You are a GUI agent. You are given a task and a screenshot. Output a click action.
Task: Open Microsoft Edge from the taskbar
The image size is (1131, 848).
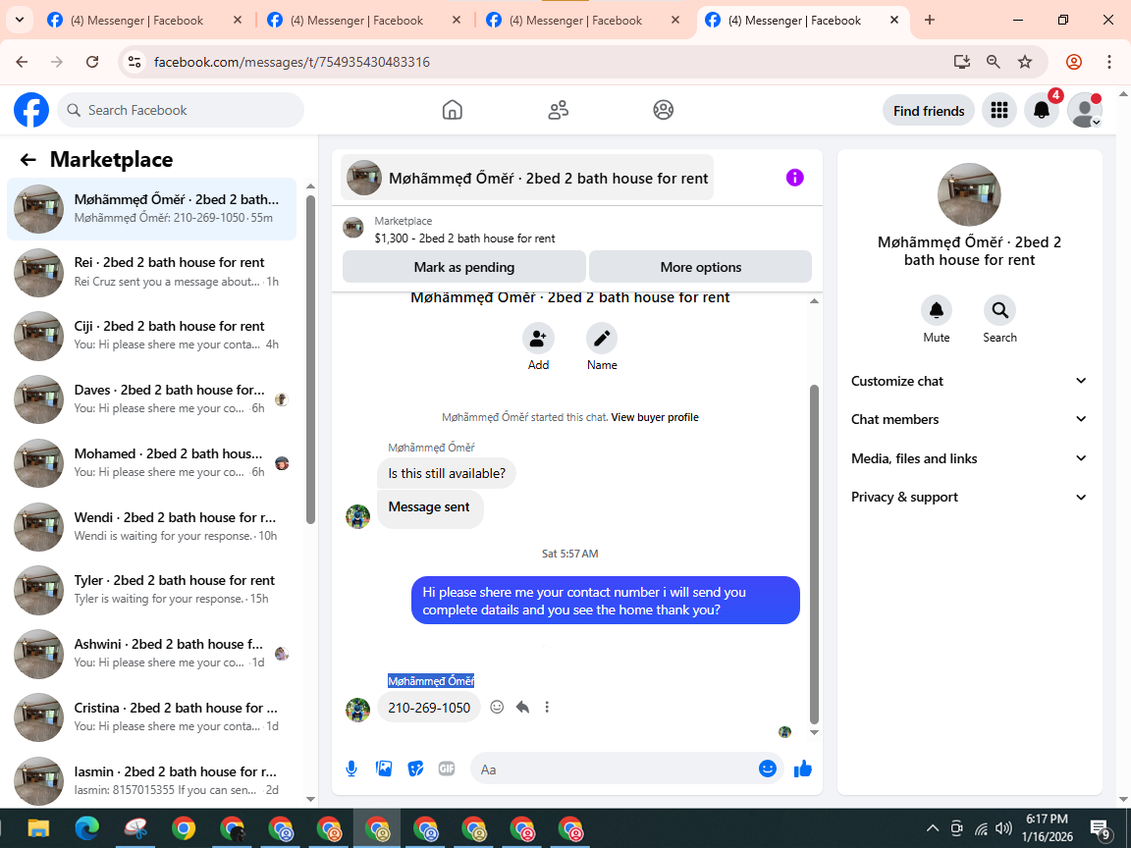point(86,828)
